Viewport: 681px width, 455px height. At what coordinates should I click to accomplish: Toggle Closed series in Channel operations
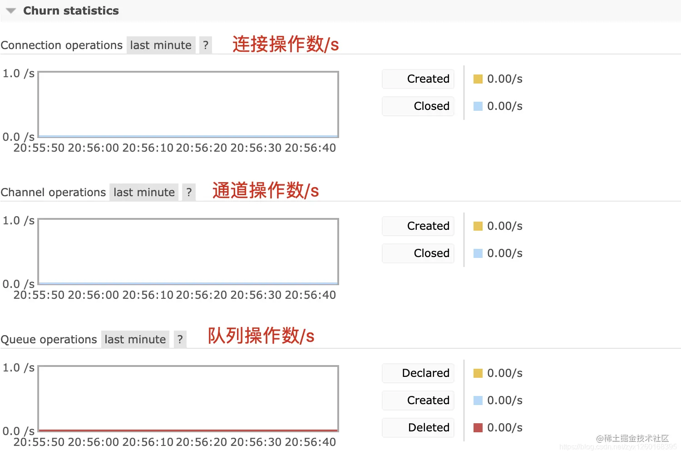[418, 253]
